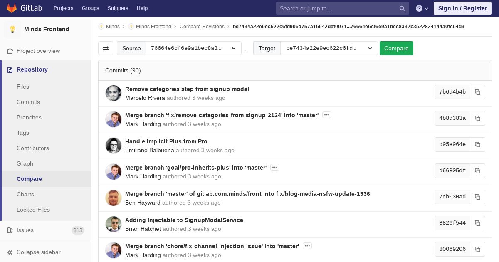Swap source and target revisions
This screenshot has height=262, width=499.
click(x=106, y=48)
